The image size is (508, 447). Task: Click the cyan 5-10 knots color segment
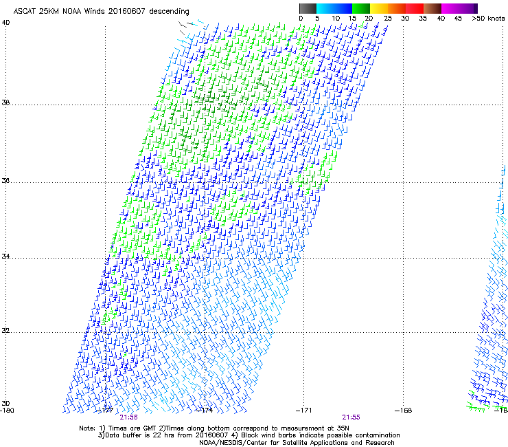click(x=325, y=8)
